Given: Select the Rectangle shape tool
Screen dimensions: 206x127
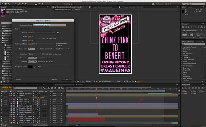Looking at the screenshot, I should point(23,4).
